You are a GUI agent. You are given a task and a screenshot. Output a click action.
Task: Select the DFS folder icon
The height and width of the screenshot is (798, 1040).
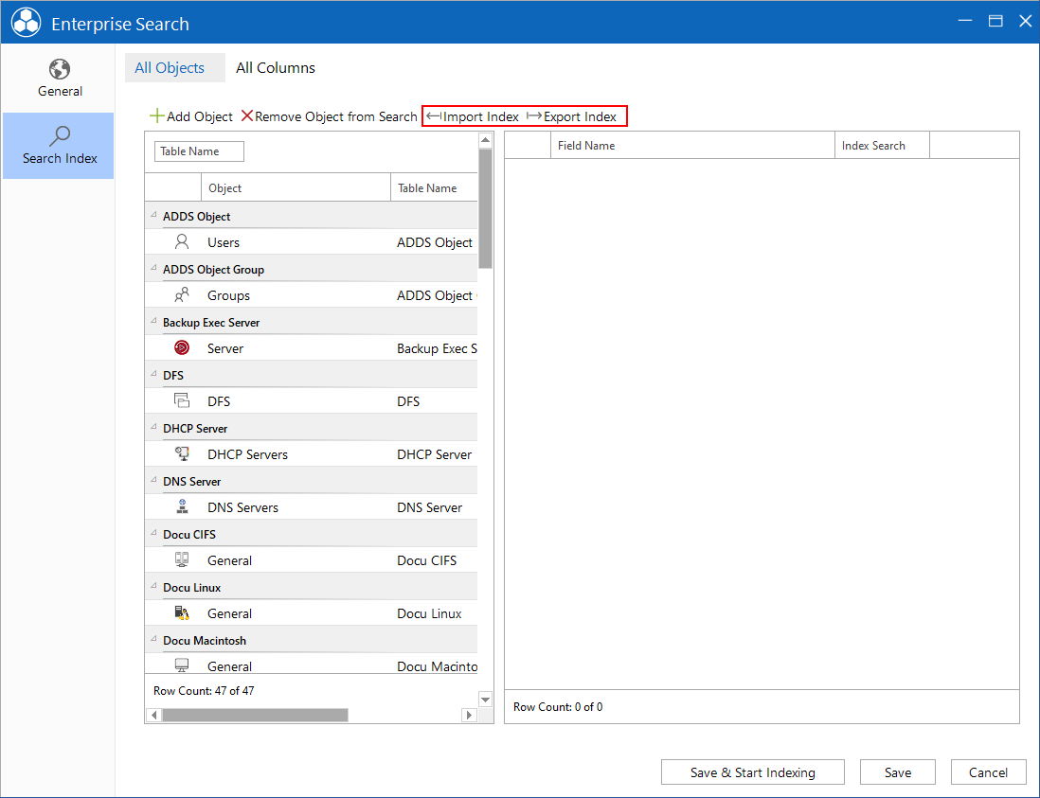[182, 401]
